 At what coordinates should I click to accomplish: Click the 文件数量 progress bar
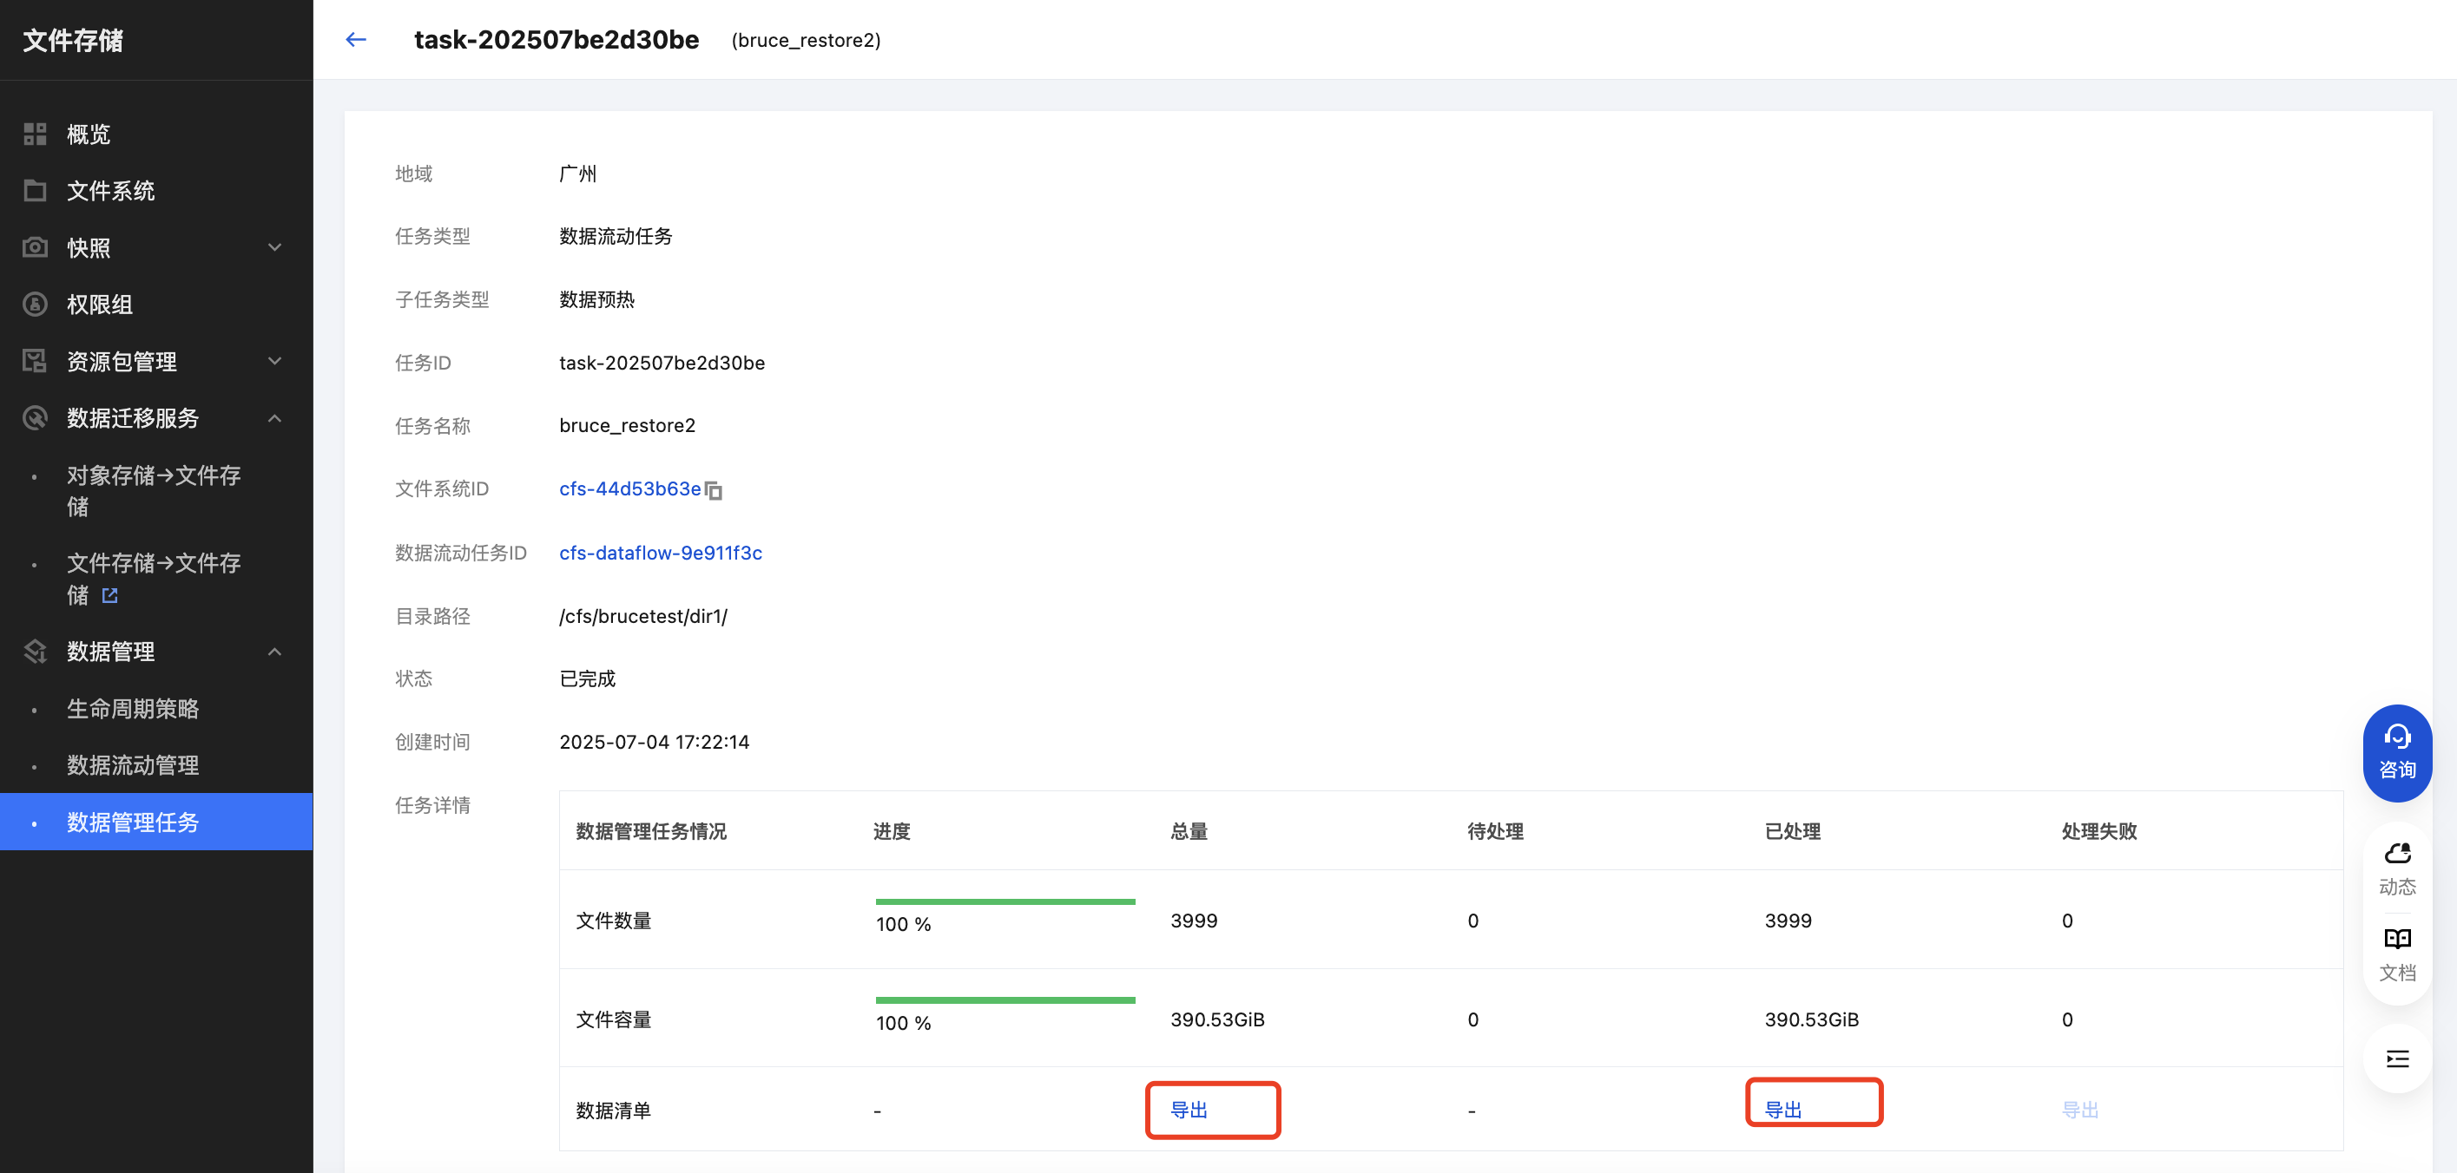(1005, 901)
